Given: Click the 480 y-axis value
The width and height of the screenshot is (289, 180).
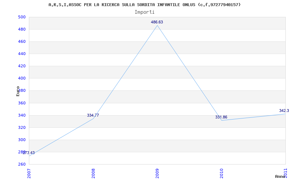Looking at the screenshot, I should point(22,30).
